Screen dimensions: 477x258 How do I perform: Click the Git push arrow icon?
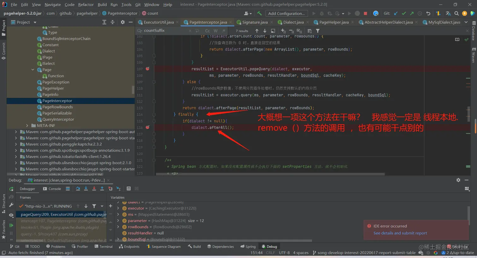point(412,13)
